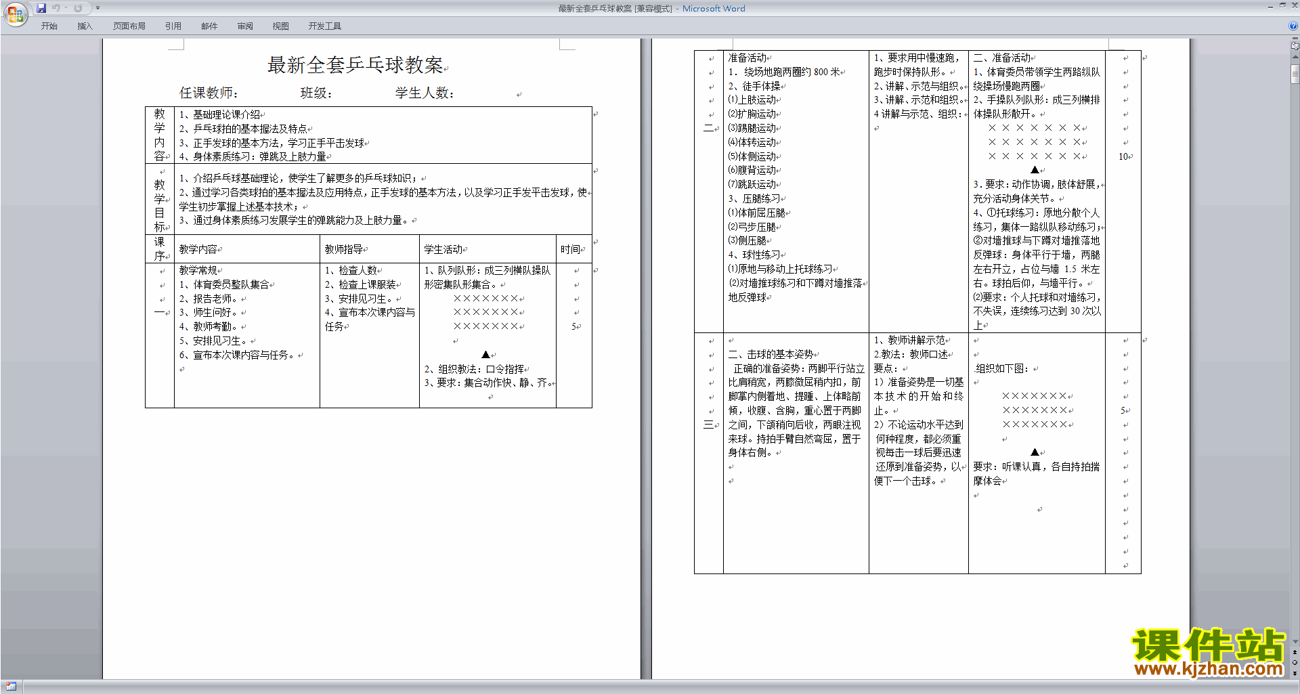Undo the last action in Quick Access
The image size is (1300, 694).
pyautogui.click(x=56, y=8)
